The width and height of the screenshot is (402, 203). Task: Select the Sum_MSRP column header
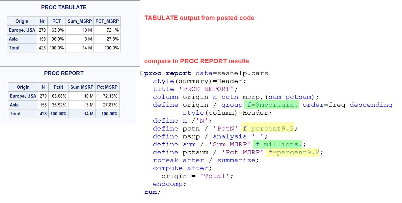[x=79, y=21]
